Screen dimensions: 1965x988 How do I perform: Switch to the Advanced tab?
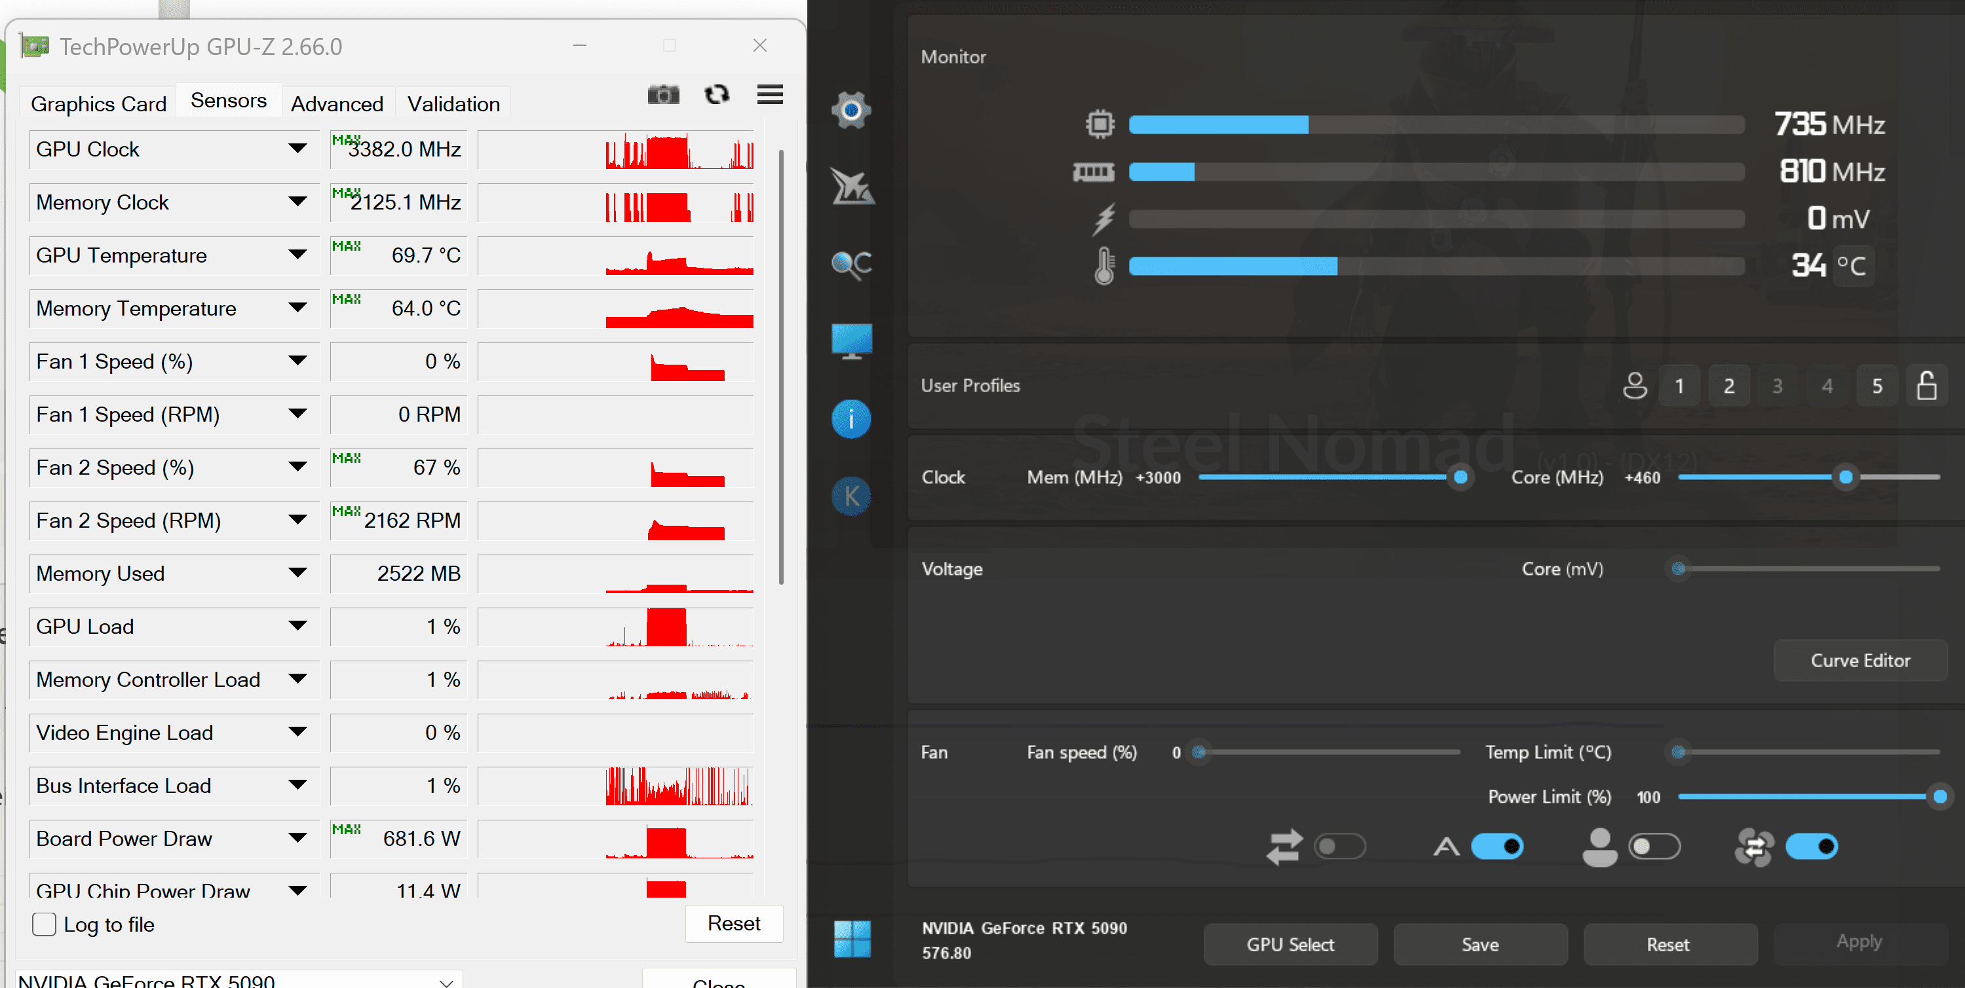[336, 105]
